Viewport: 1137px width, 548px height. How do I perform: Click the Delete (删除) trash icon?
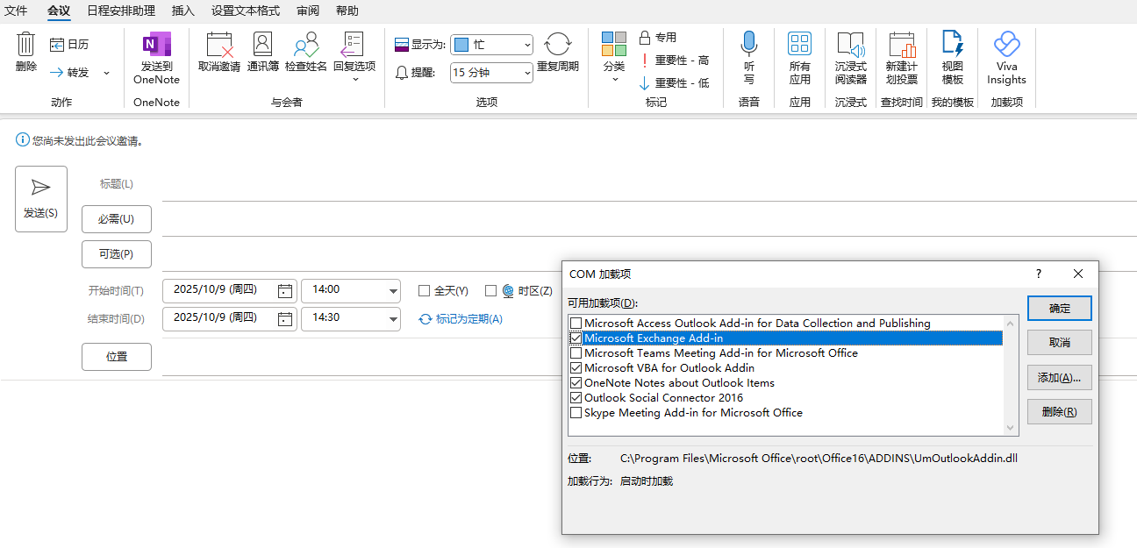26,44
